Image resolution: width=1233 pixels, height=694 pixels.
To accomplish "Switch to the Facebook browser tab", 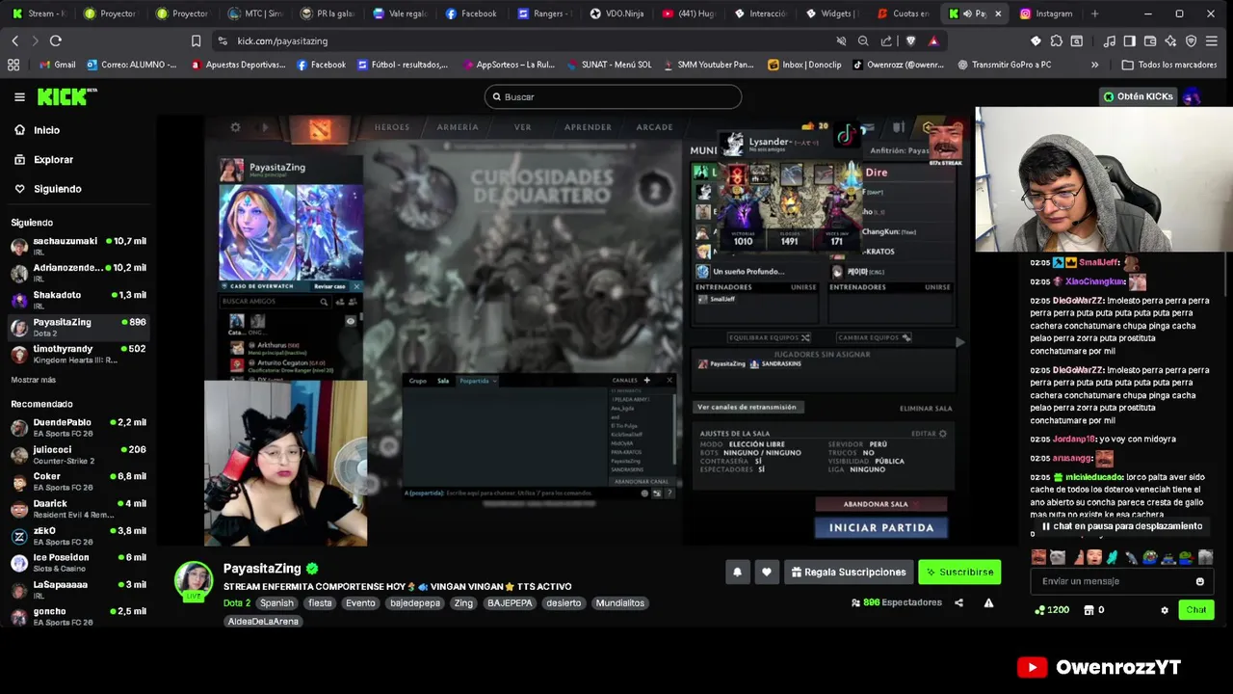I will pyautogui.click(x=472, y=13).
